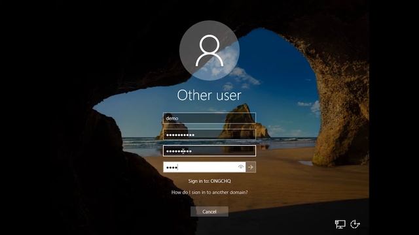Click the 'Other user' heading
Image resolution: width=419 pixels, height=235 pixels.
(209, 95)
